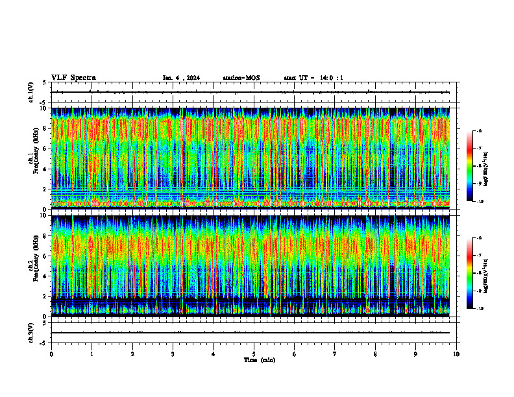Click the "Time (min)" axis label
This screenshot has height=397, width=514.
click(x=260, y=360)
